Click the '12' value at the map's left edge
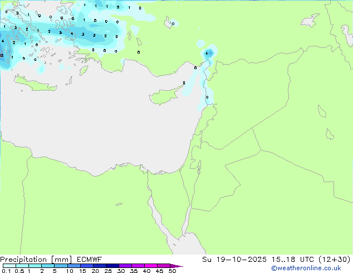Screen dimensions: 353x273 (2, 55)
